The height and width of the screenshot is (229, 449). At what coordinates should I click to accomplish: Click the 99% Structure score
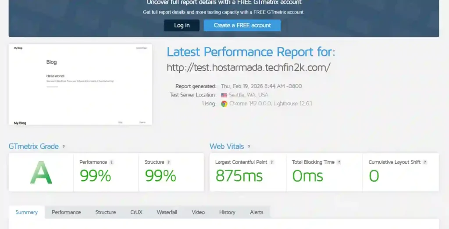pyautogui.click(x=160, y=175)
